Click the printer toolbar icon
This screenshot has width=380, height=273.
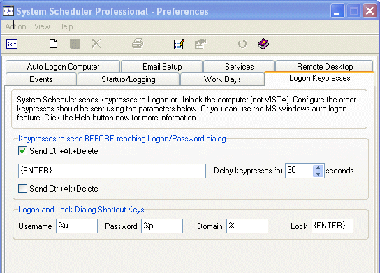[x=138, y=44]
